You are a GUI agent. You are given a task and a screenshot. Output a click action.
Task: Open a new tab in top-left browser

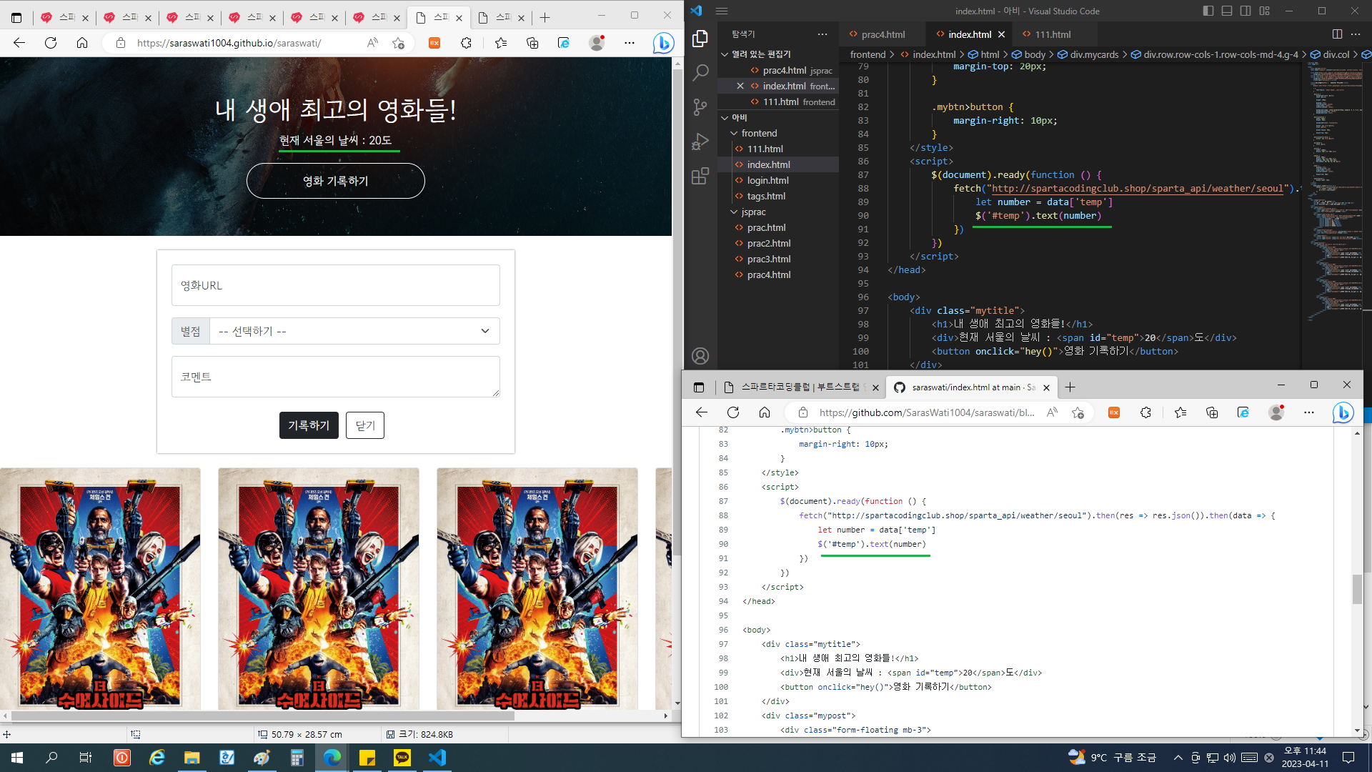click(x=545, y=17)
